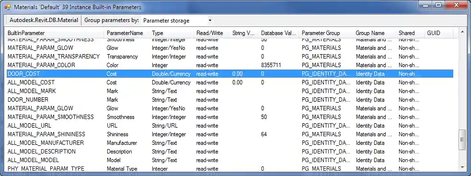471x176 pixels.
Task: Click the scrollbar down arrow
Action: click(462, 167)
